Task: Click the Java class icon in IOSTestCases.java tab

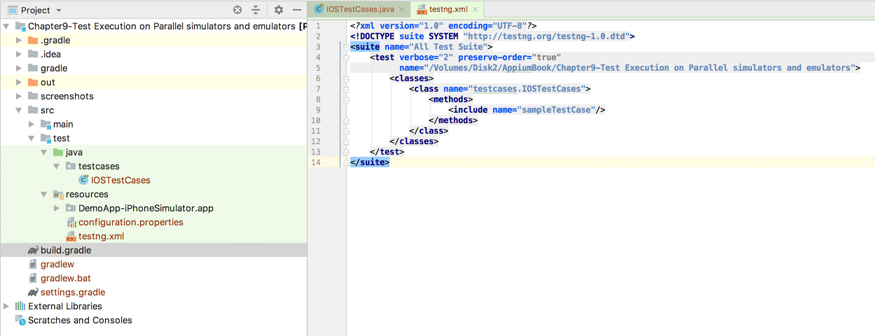Action: tap(318, 9)
